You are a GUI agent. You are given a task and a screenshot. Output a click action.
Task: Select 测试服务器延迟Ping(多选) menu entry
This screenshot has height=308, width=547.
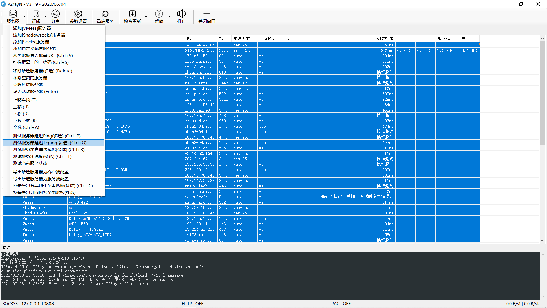pyautogui.click(x=54, y=136)
